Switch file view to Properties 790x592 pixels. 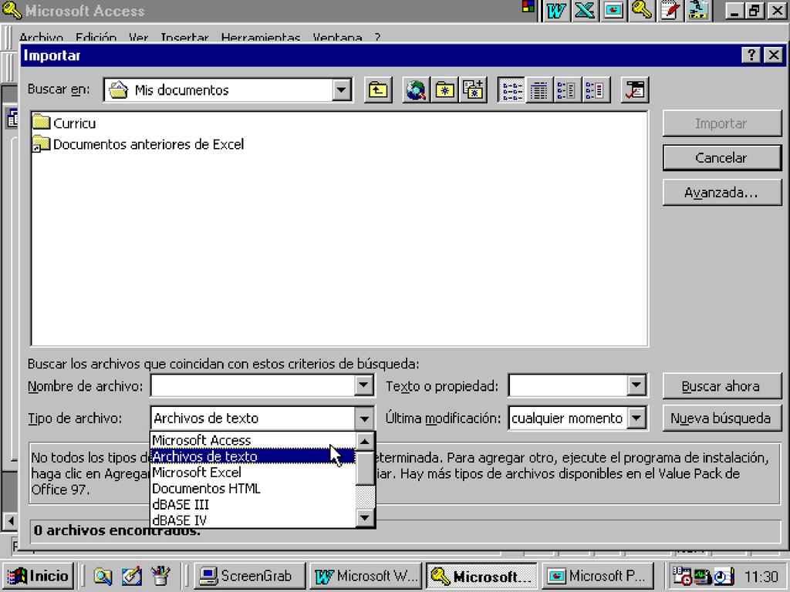pos(567,90)
